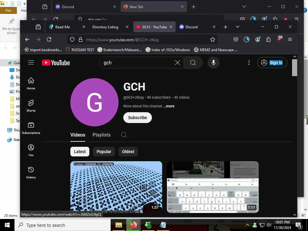Open Firefox View icon in front window
This screenshot has width=308, height=231.
(38, 27)
